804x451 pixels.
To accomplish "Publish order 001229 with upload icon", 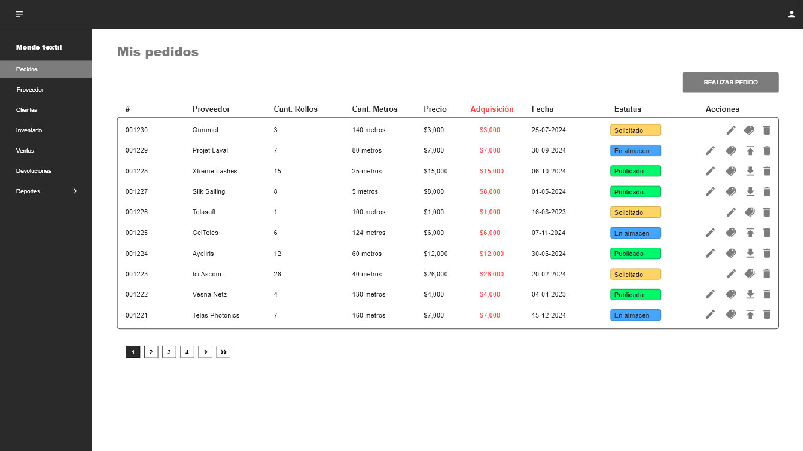I will click(x=750, y=151).
